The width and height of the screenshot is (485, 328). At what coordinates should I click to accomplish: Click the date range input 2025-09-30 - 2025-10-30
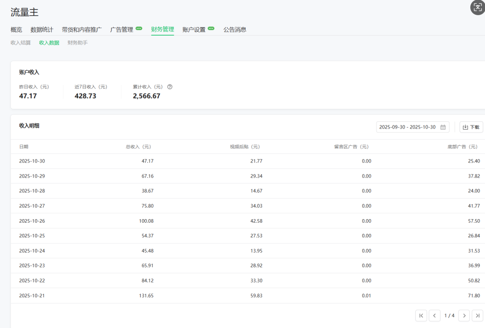(407, 127)
